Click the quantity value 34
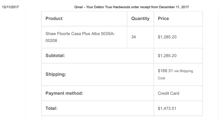The width and height of the screenshot is (222, 120). tap(133, 37)
